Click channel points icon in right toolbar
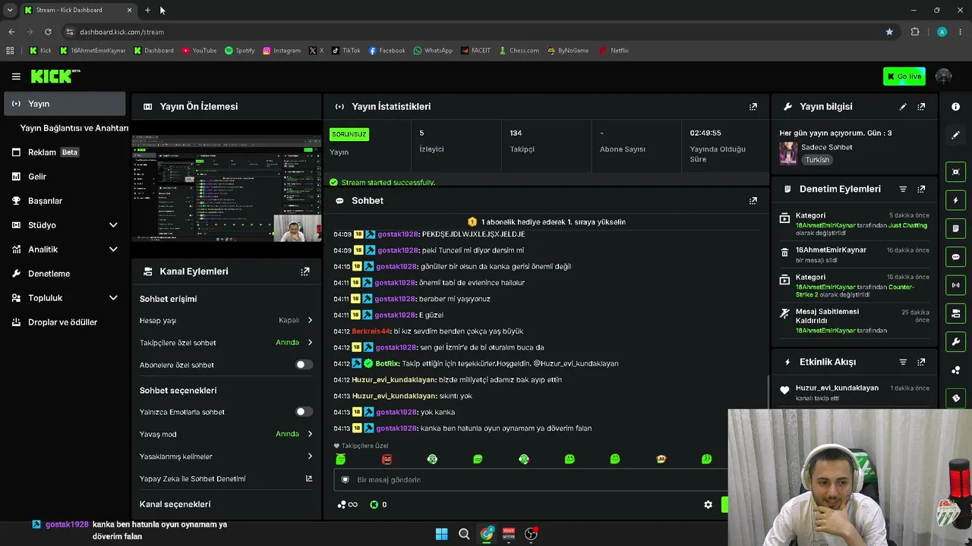This screenshot has height=546, width=972. [x=955, y=370]
